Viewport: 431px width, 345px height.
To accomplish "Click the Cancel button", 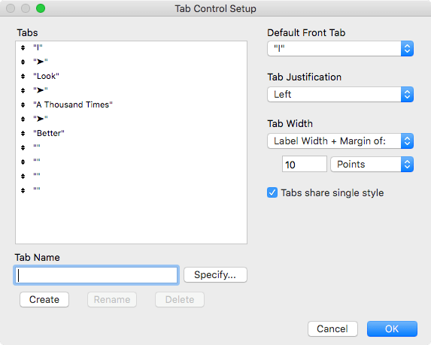I will 332,328.
